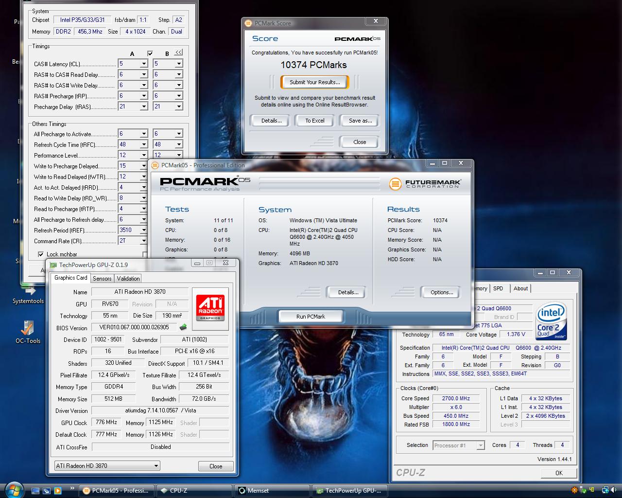Click the Save as... button
This screenshot has height=498, width=622.
(360, 121)
